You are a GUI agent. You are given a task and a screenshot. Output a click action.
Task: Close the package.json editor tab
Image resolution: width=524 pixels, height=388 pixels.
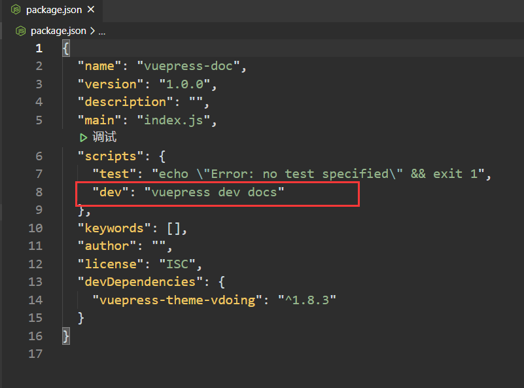tap(90, 10)
